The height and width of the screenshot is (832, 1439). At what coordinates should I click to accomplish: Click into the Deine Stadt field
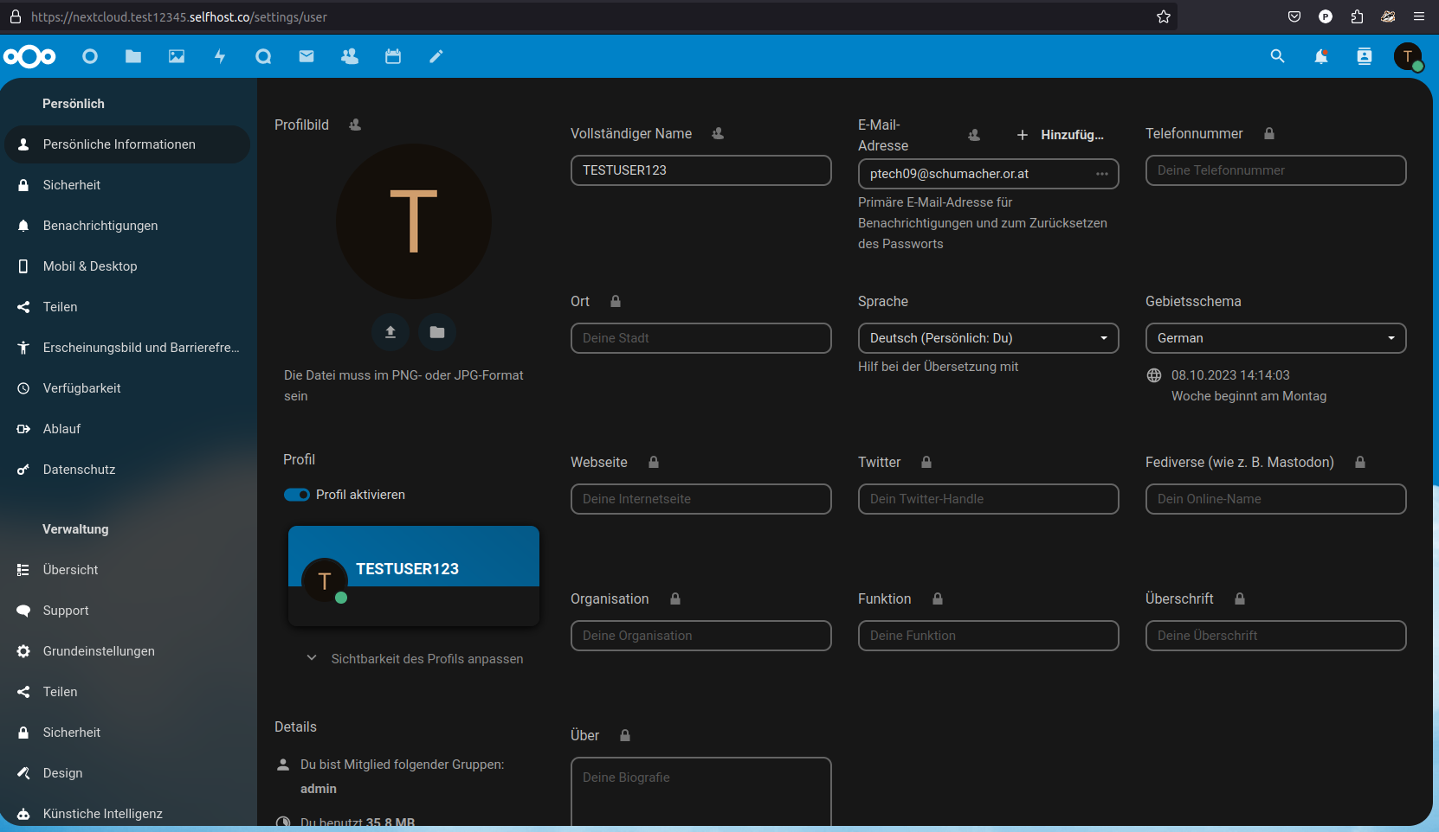pyautogui.click(x=700, y=338)
